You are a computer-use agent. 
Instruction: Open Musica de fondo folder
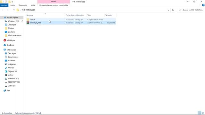pos(14,35)
